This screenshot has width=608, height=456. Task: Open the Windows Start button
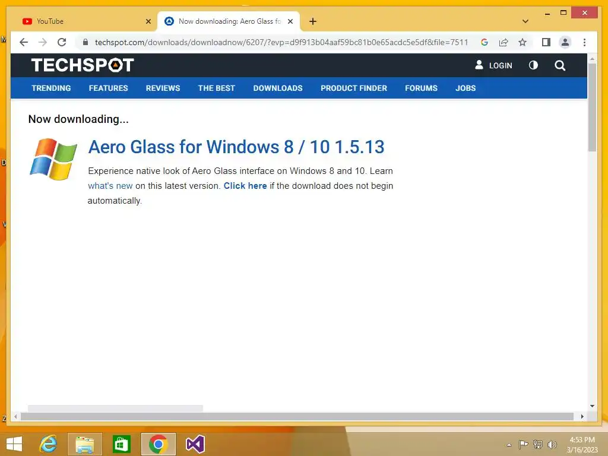tap(14, 444)
